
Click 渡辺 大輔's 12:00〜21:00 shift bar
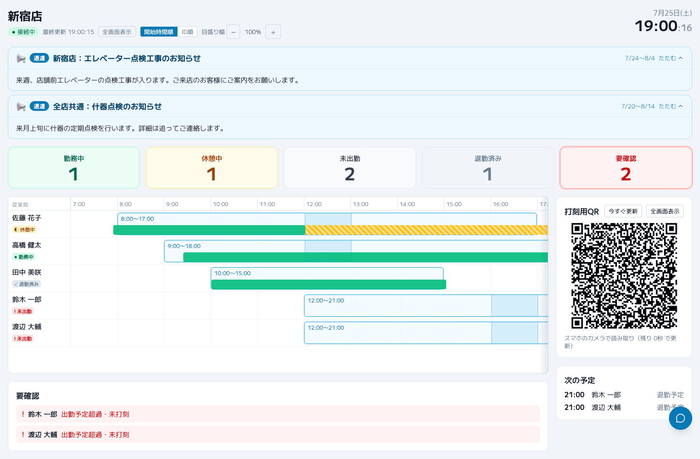(x=426, y=333)
